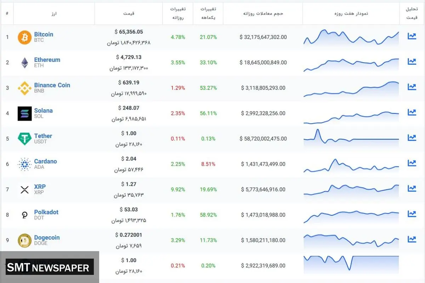View Dogecoin seven-day sparkline chart
The height and width of the screenshot is (283, 425).
[351, 241]
